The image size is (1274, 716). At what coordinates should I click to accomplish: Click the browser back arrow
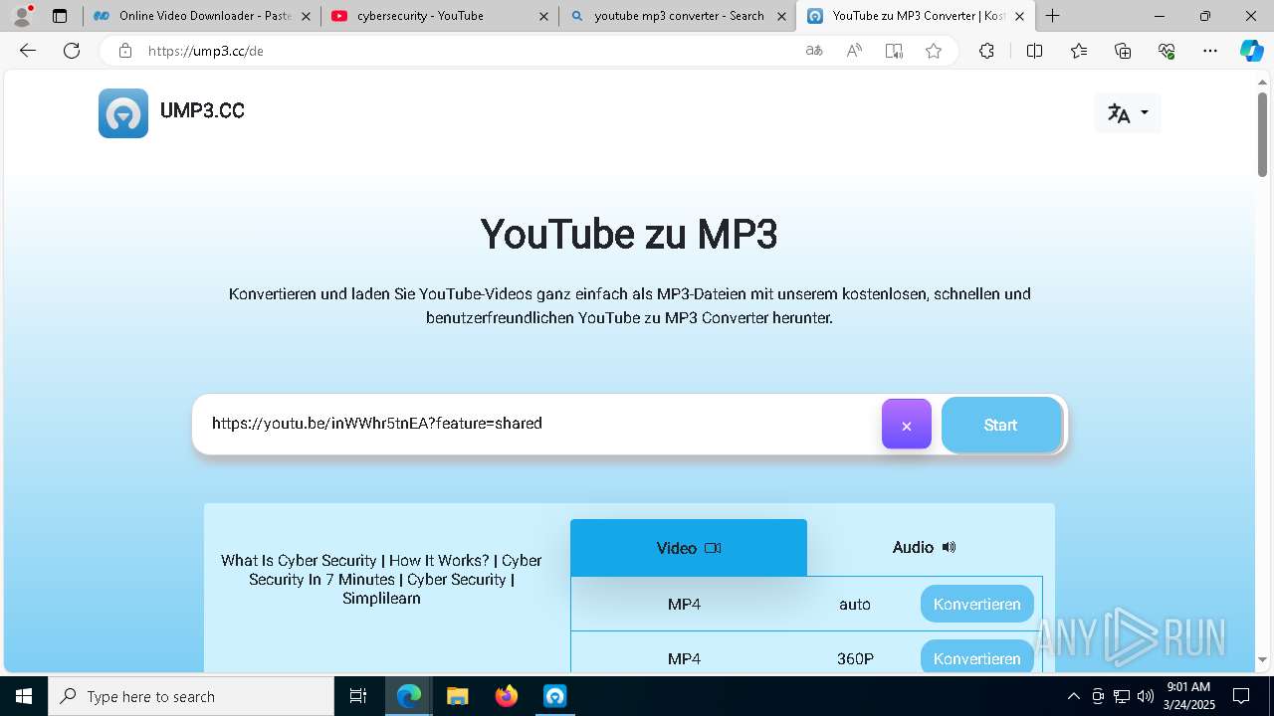28,51
